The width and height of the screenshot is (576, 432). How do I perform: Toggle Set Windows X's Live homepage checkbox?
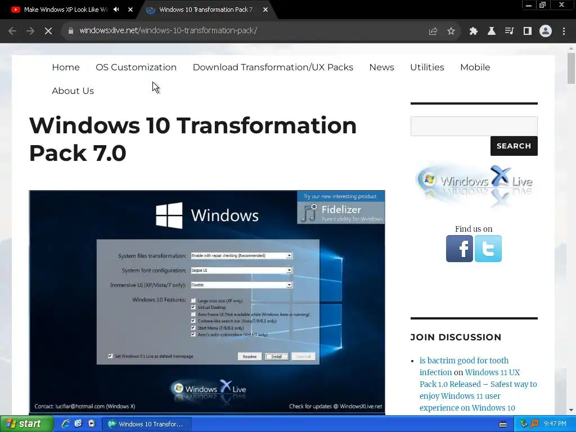(110, 356)
